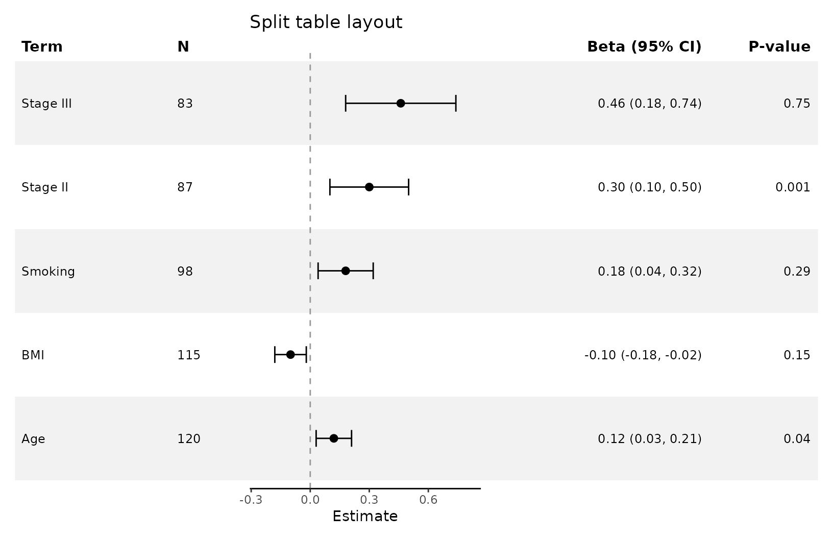The height and width of the screenshot is (539, 833).
Task: Click the BMI point estimate dot
Action: pyautogui.click(x=290, y=355)
